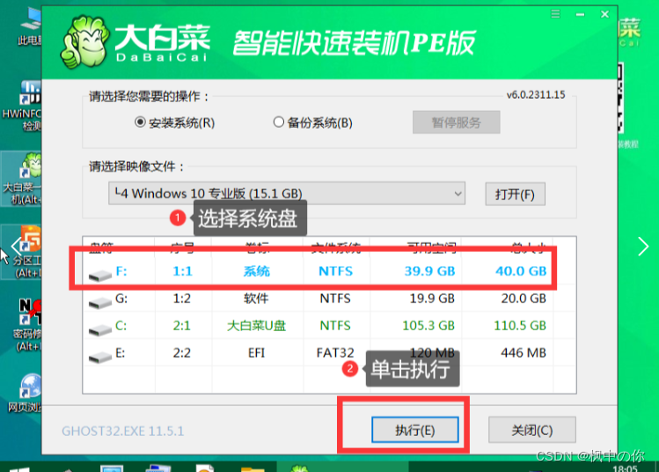Viewport: 659px width, 472px height.
Task: Open the web browser desktop shortcut
Action: click(x=26, y=392)
